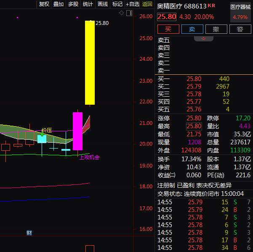Screen dimensions: 253x252
Task: Toggle the side panel layout icon
Action: (129, 13)
